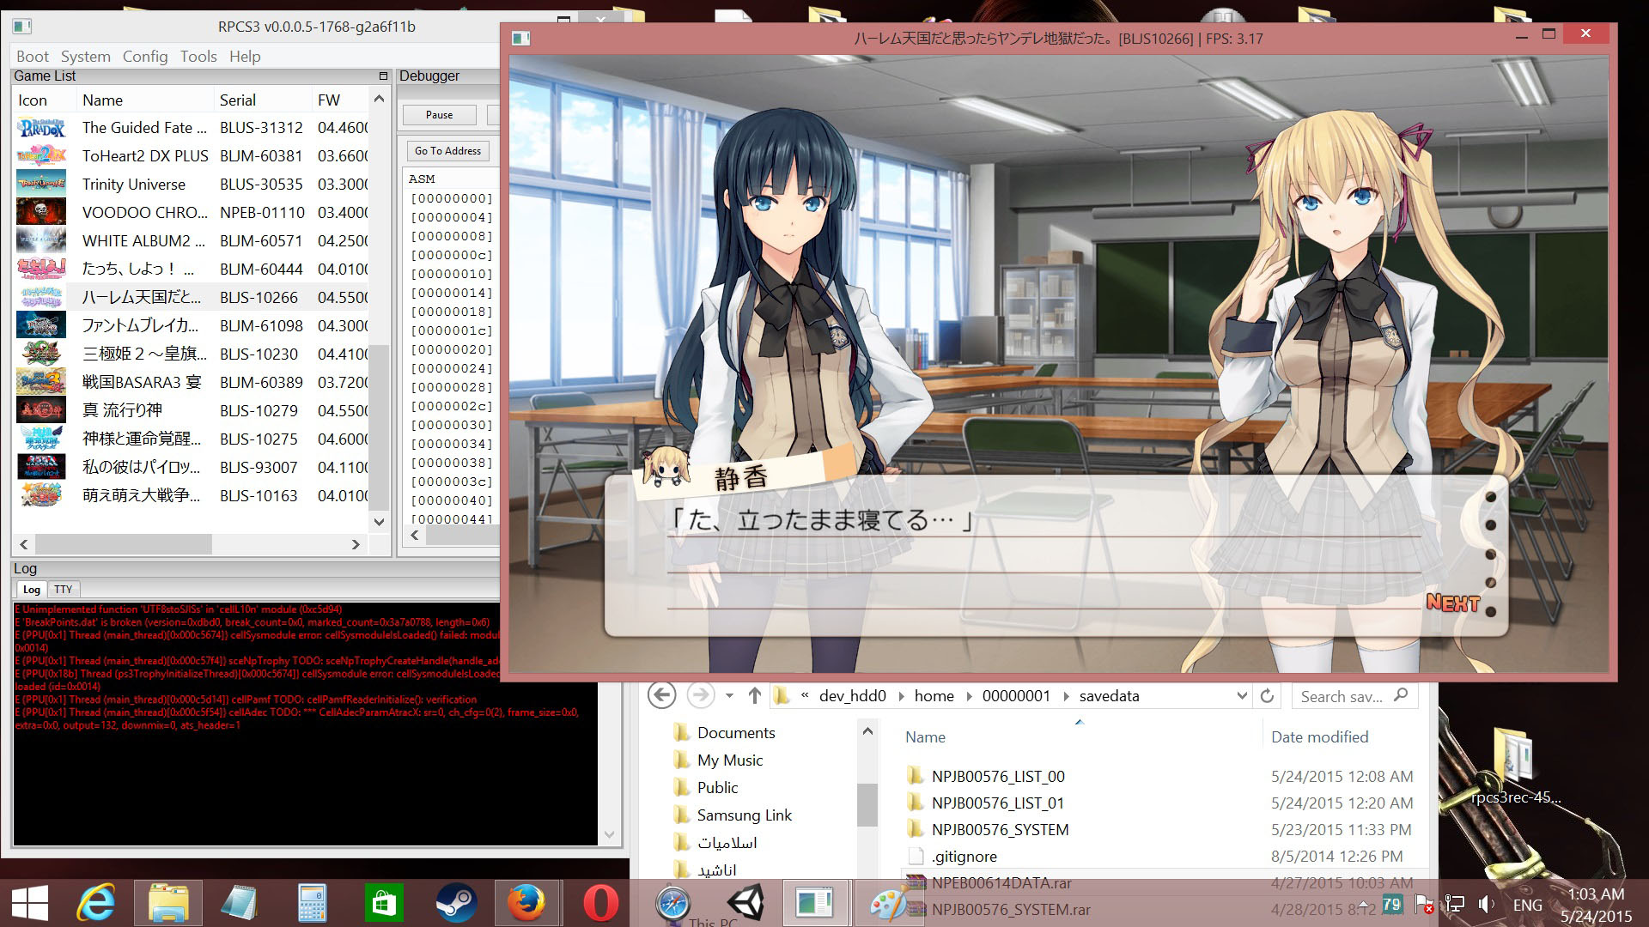Click dev_hdd0 in the breadcrumb path
Screen dimensions: 1649x927
(x=852, y=695)
